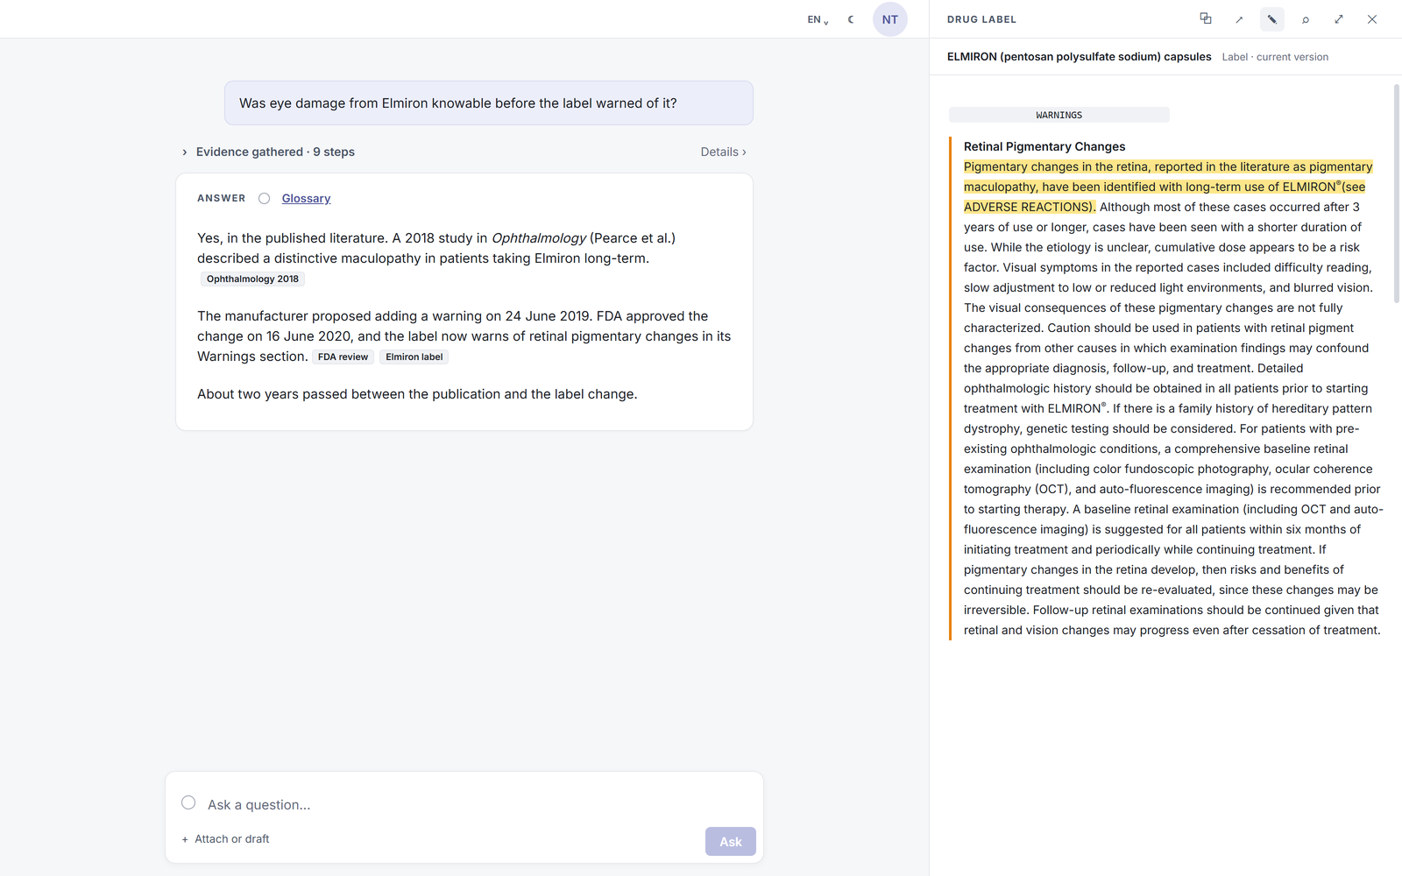This screenshot has width=1402, height=876.
Task: Submit with the Ask button
Action: point(731,842)
